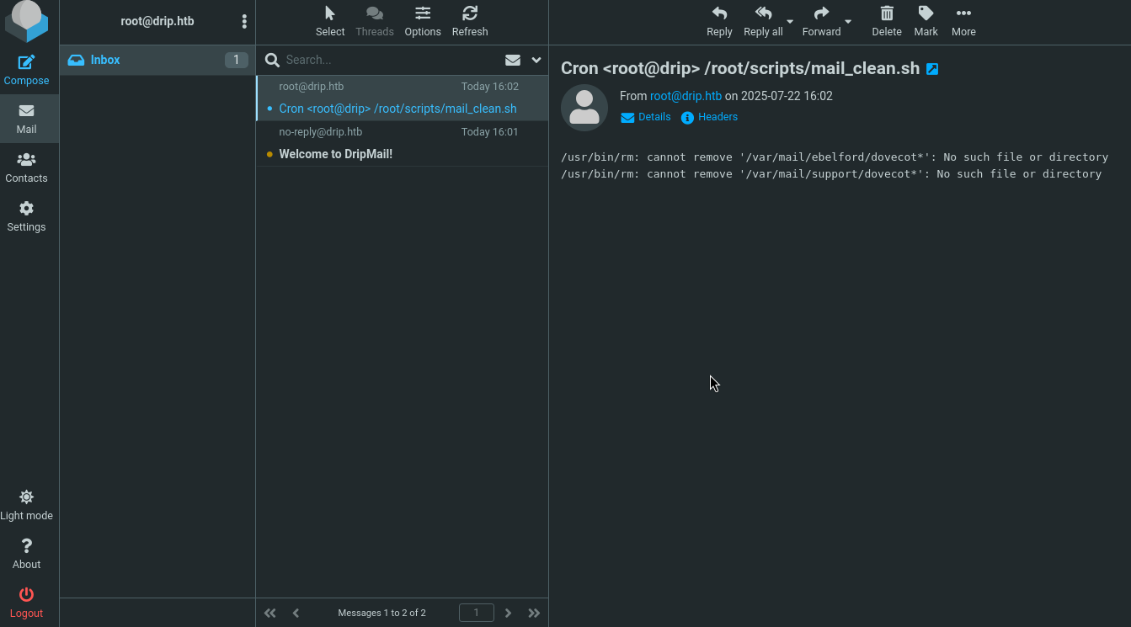Screen dimensions: 1131x627
Task: Click the Reply toolbar icon
Action: tap(719, 13)
